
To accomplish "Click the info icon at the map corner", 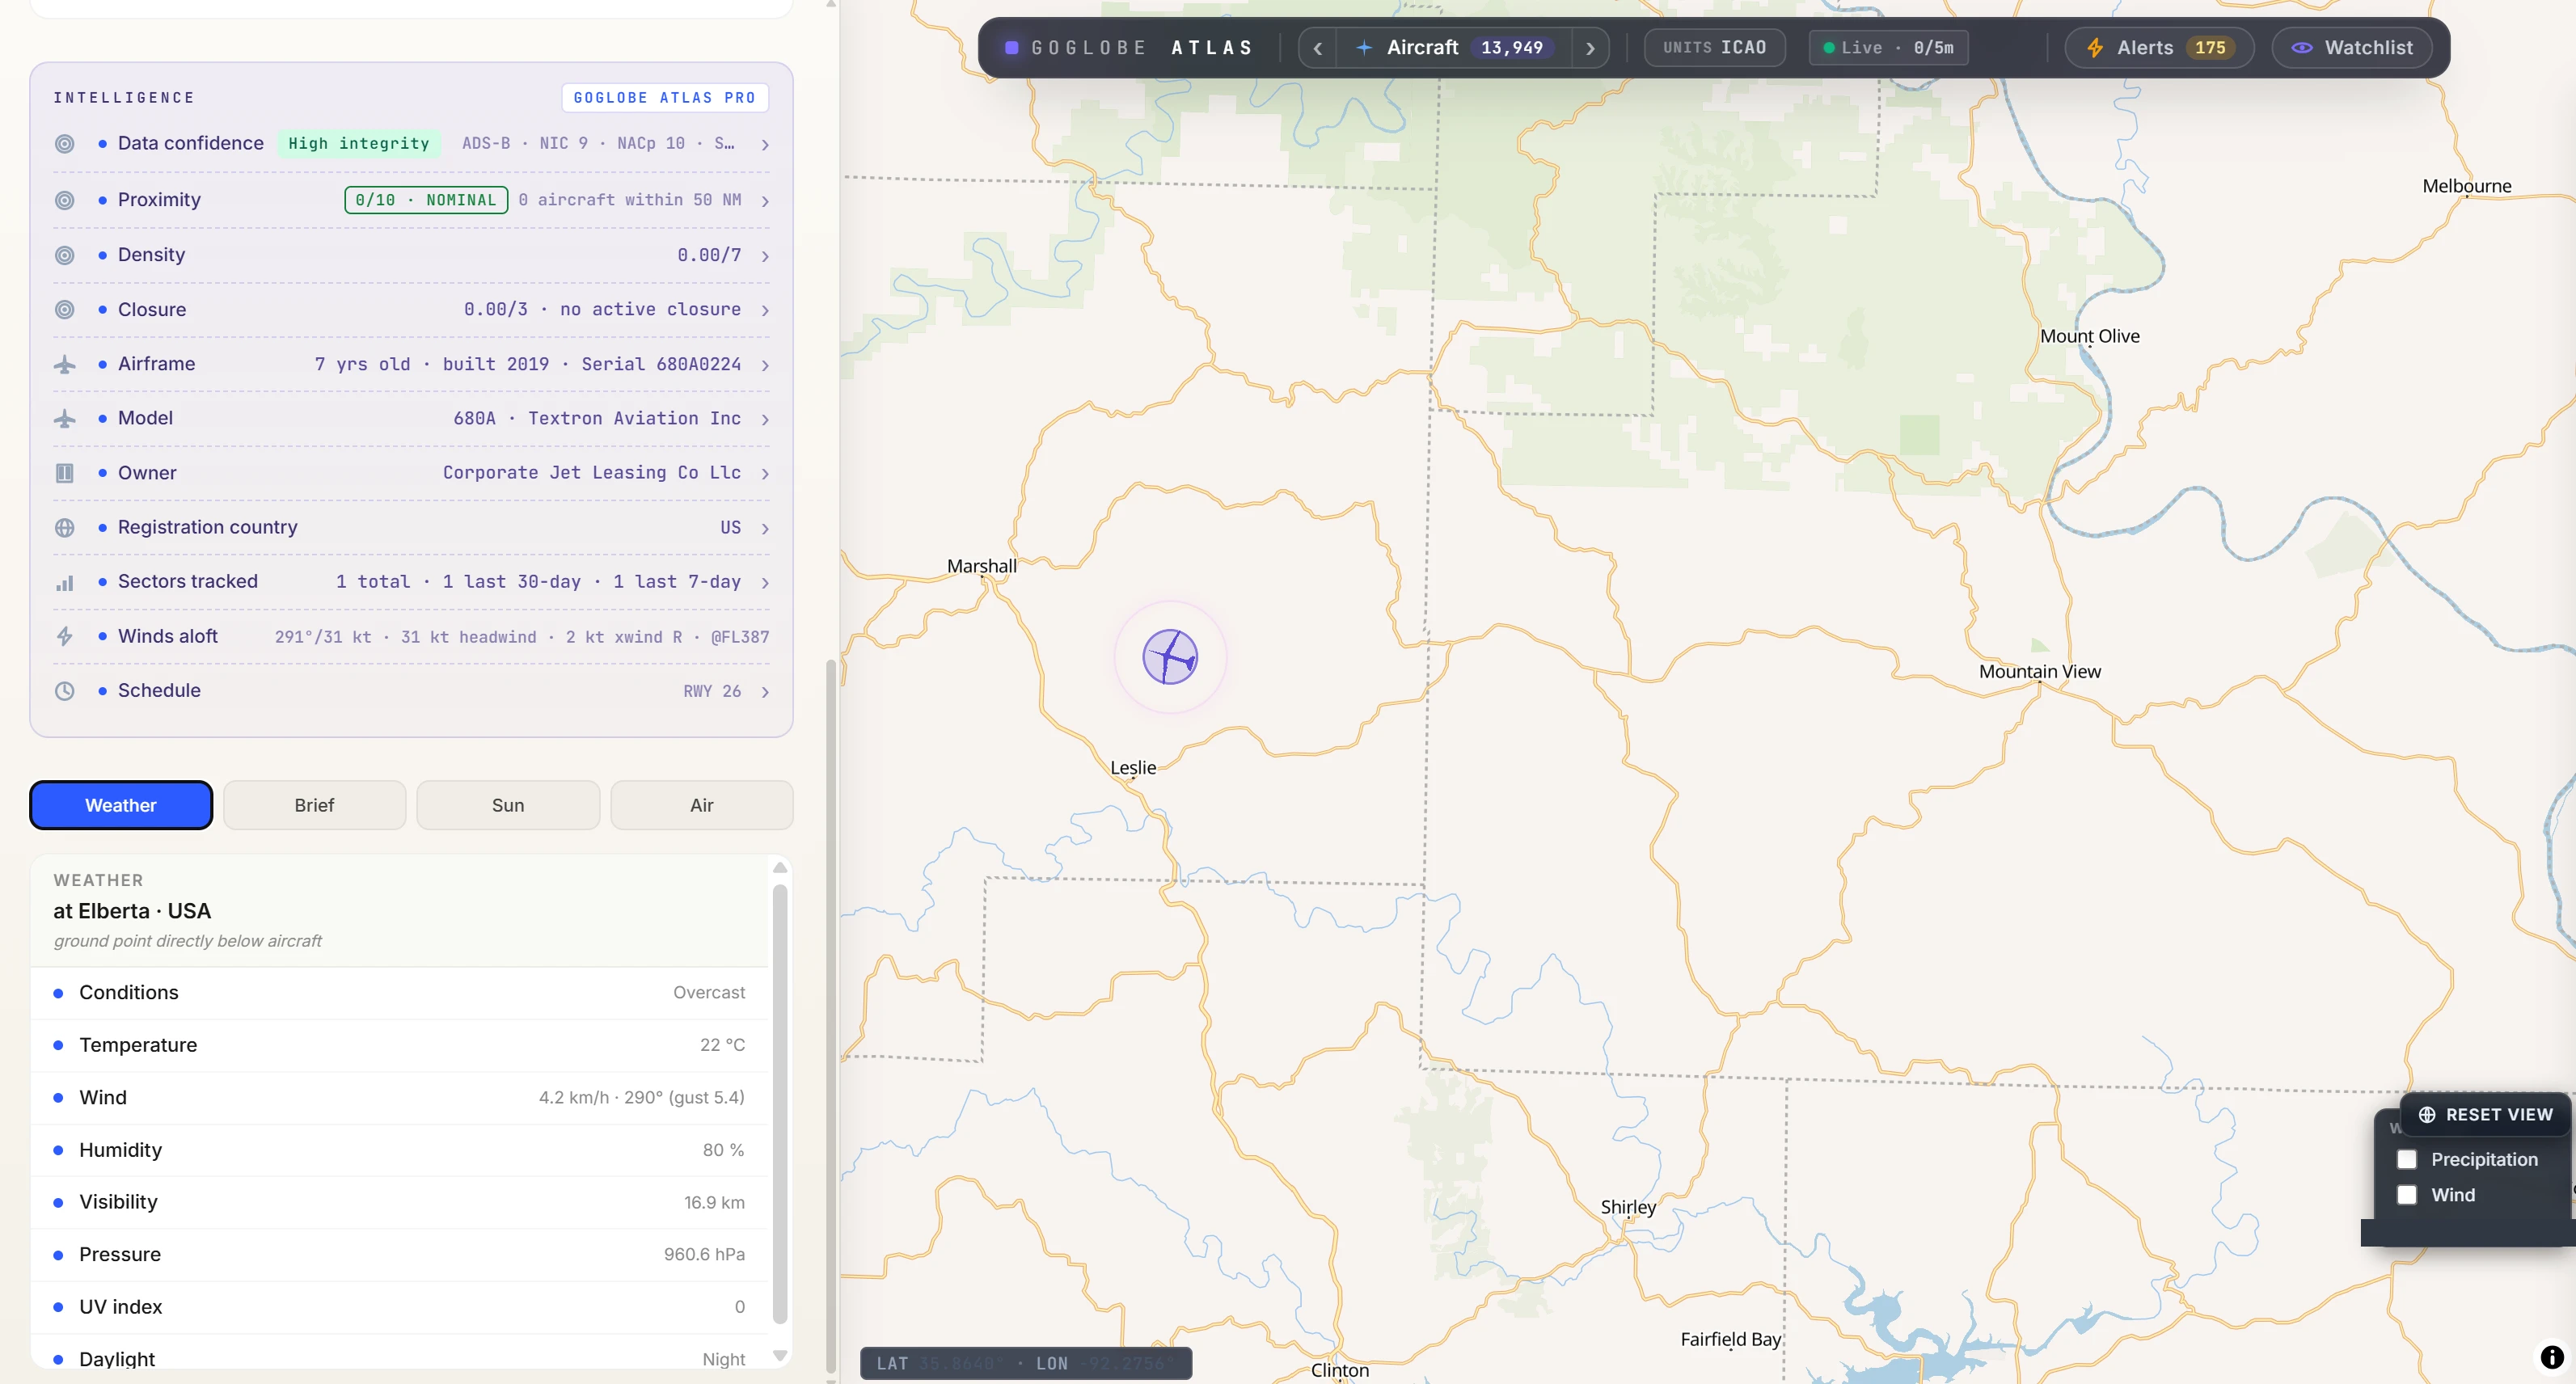I will [x=2552, y=1357].
